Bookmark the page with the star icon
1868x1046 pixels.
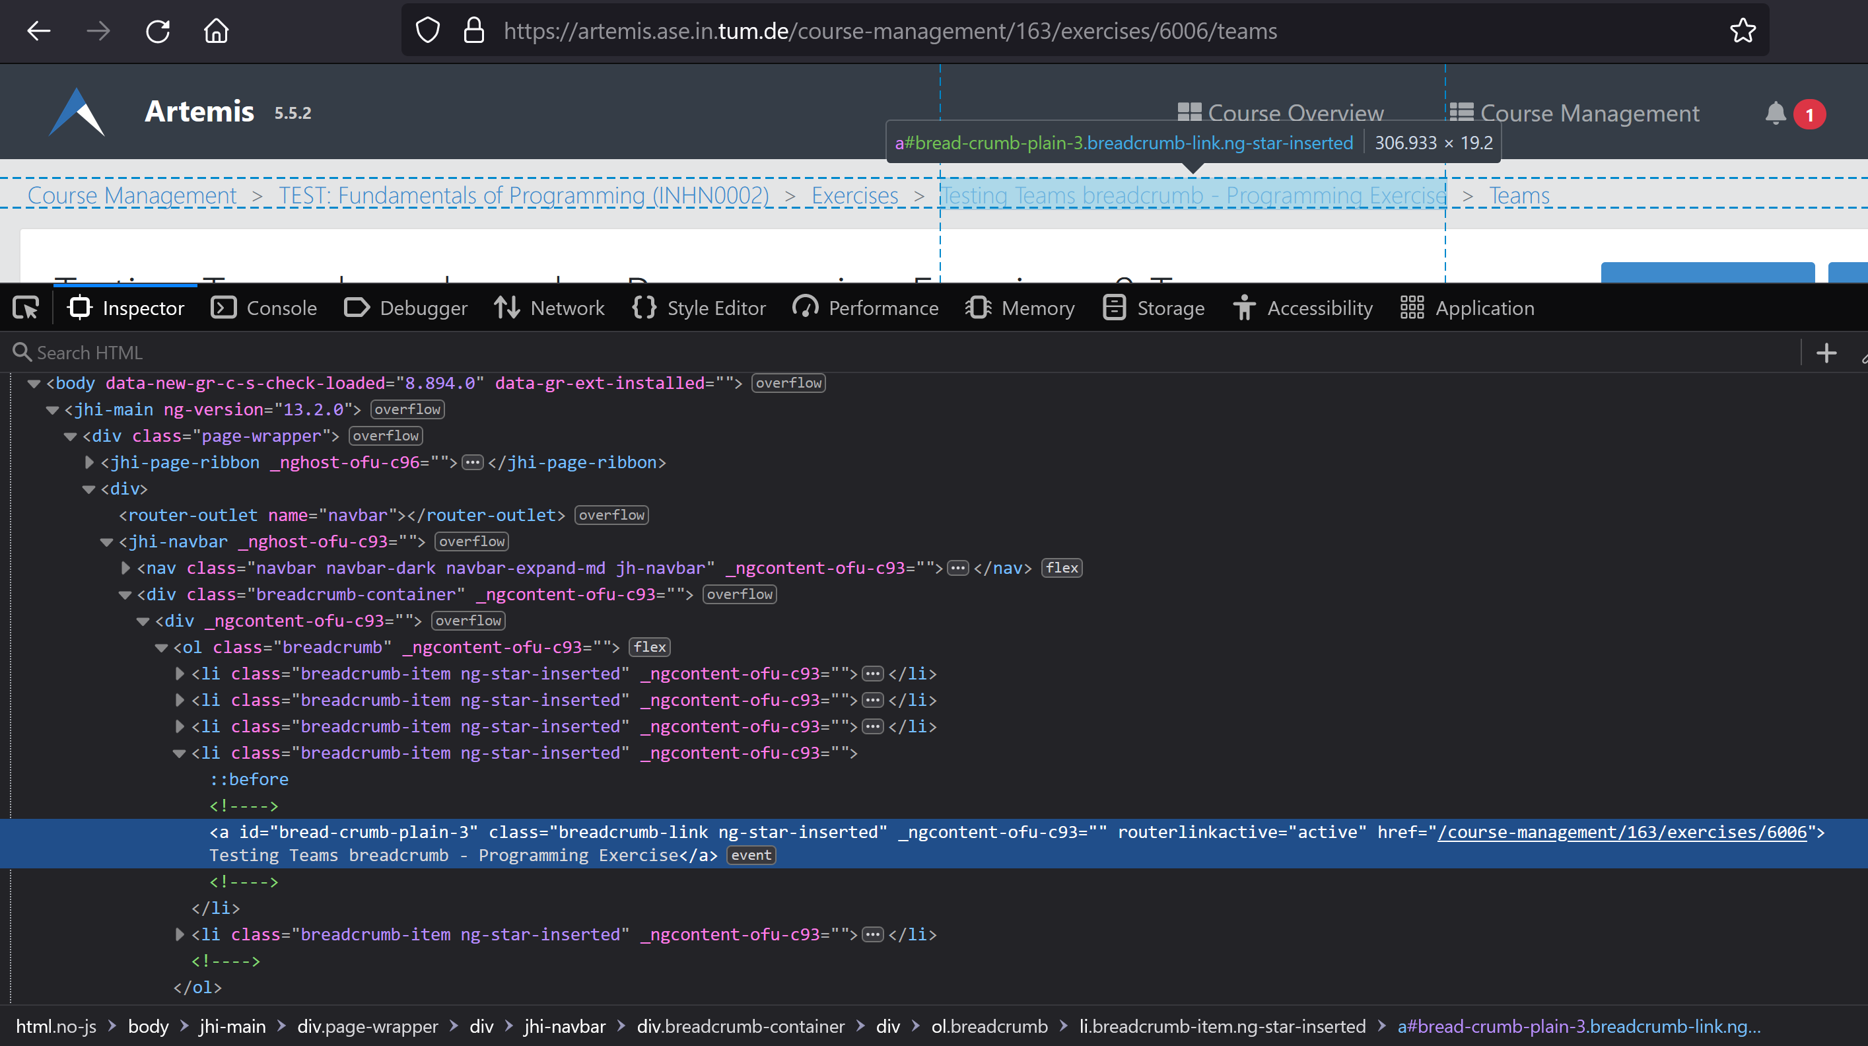tap(1744, 30)
